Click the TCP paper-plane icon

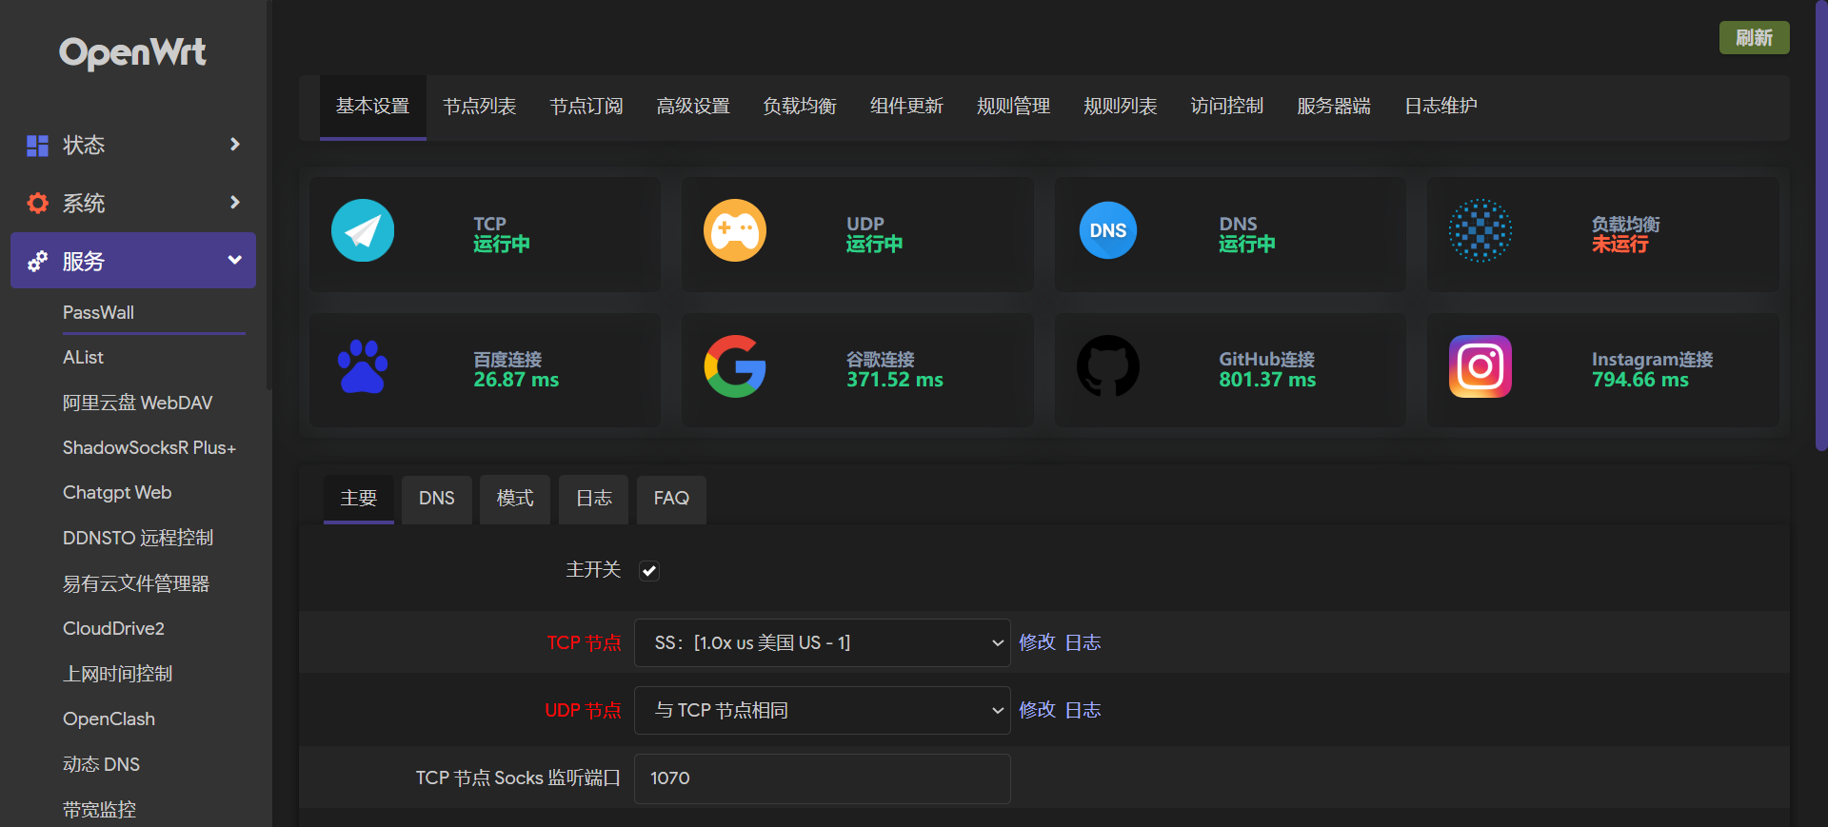pos(363,230)
